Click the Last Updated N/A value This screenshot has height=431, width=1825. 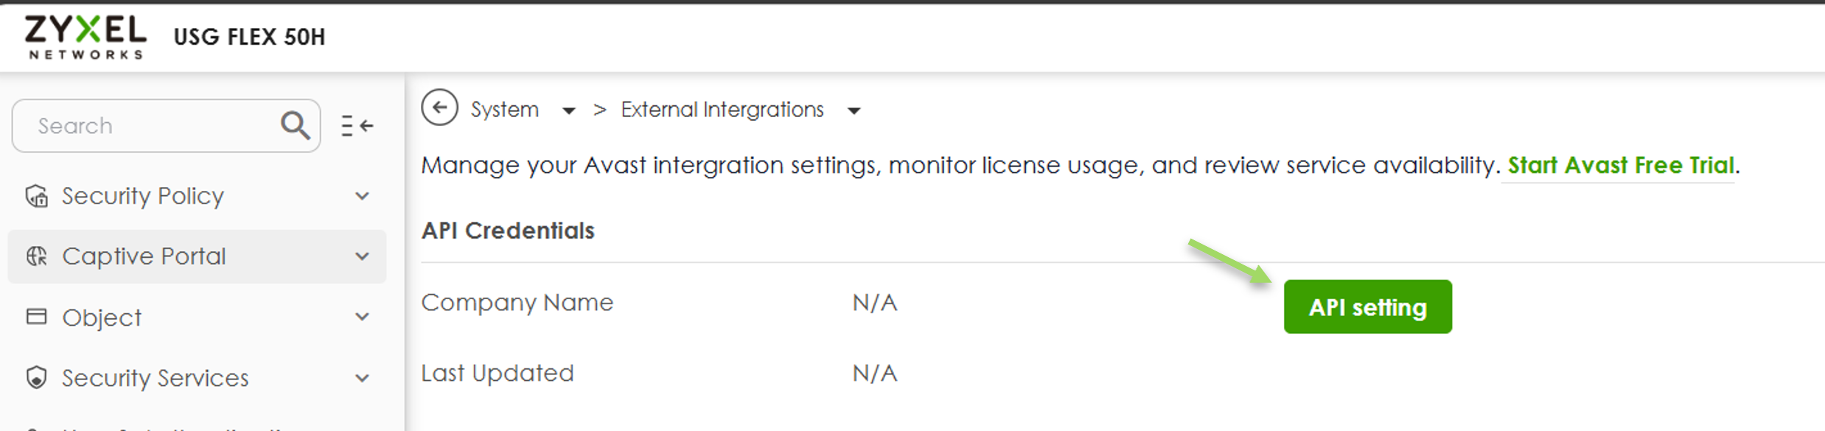pyautogui.click(x=875, y=374)
